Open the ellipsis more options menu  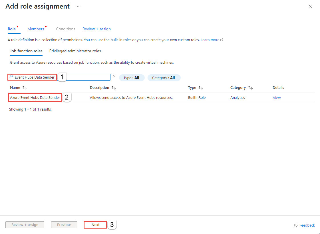click(x=79, y=6)
